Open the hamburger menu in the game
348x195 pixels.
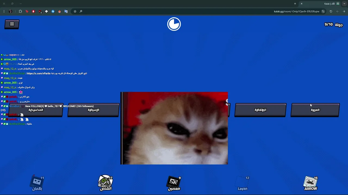12,24
